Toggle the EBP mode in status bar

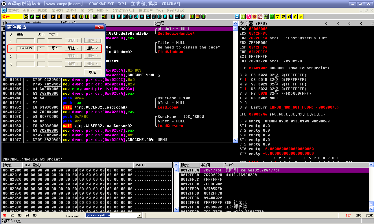(359, 215)
